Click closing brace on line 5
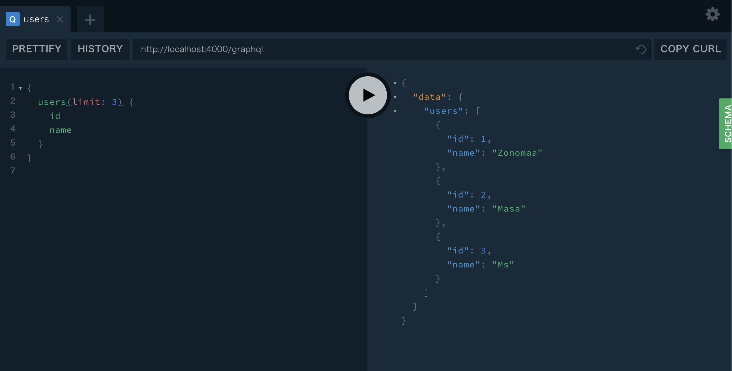Viewport: 732px width, 371px height. pyautogui.click(x=40, y=144)
